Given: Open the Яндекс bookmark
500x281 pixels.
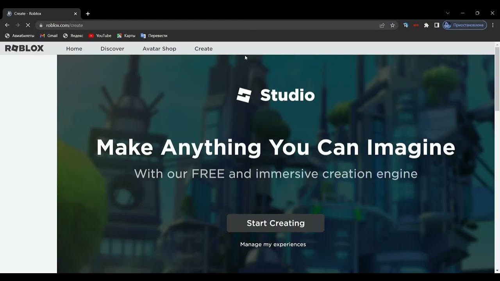Looking at the screenshot, I should 73,36.
